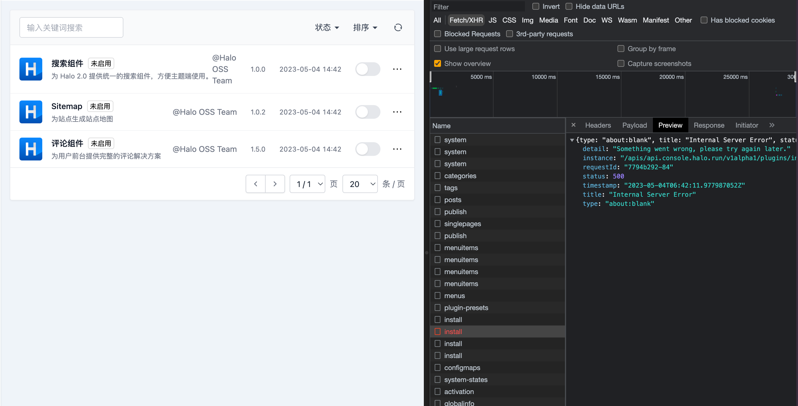Image resolution: width=798 pixels, height=406 pixels.
Task: Open the 评论组件 ellipsis menu
Action: tap(397, 149)
